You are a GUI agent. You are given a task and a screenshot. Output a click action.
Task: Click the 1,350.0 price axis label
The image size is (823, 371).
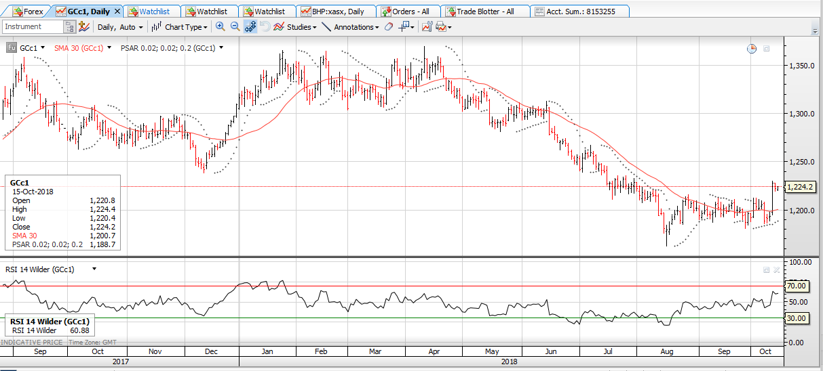point(801,66)
